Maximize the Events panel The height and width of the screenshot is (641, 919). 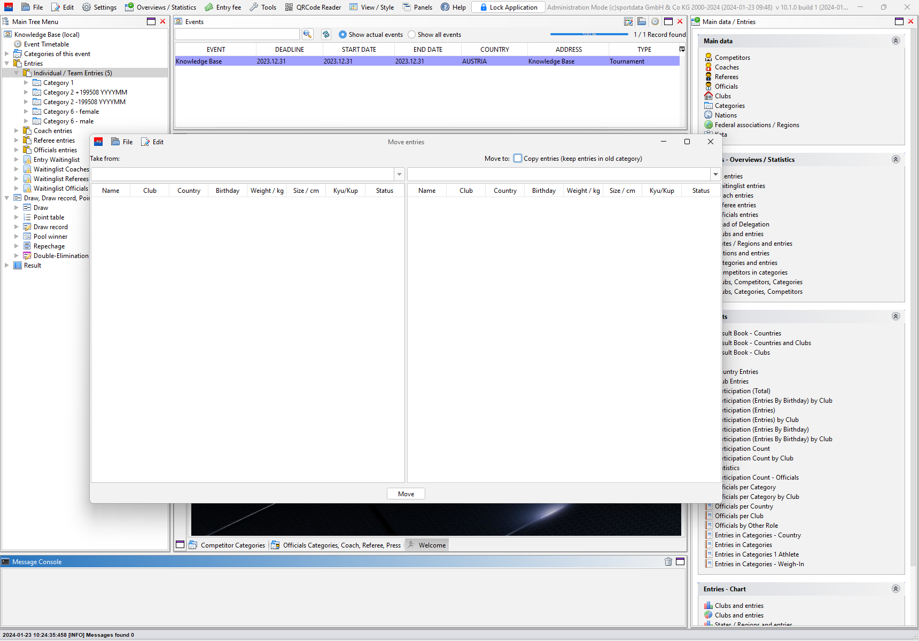click(x=668, y=21)
